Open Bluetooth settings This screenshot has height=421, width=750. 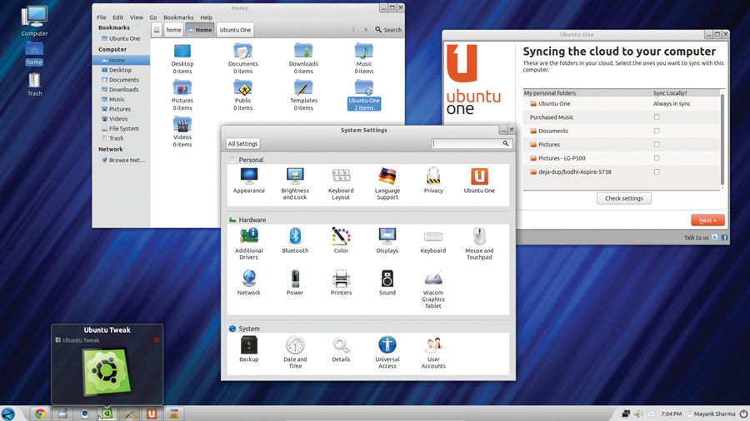point(295,240)
